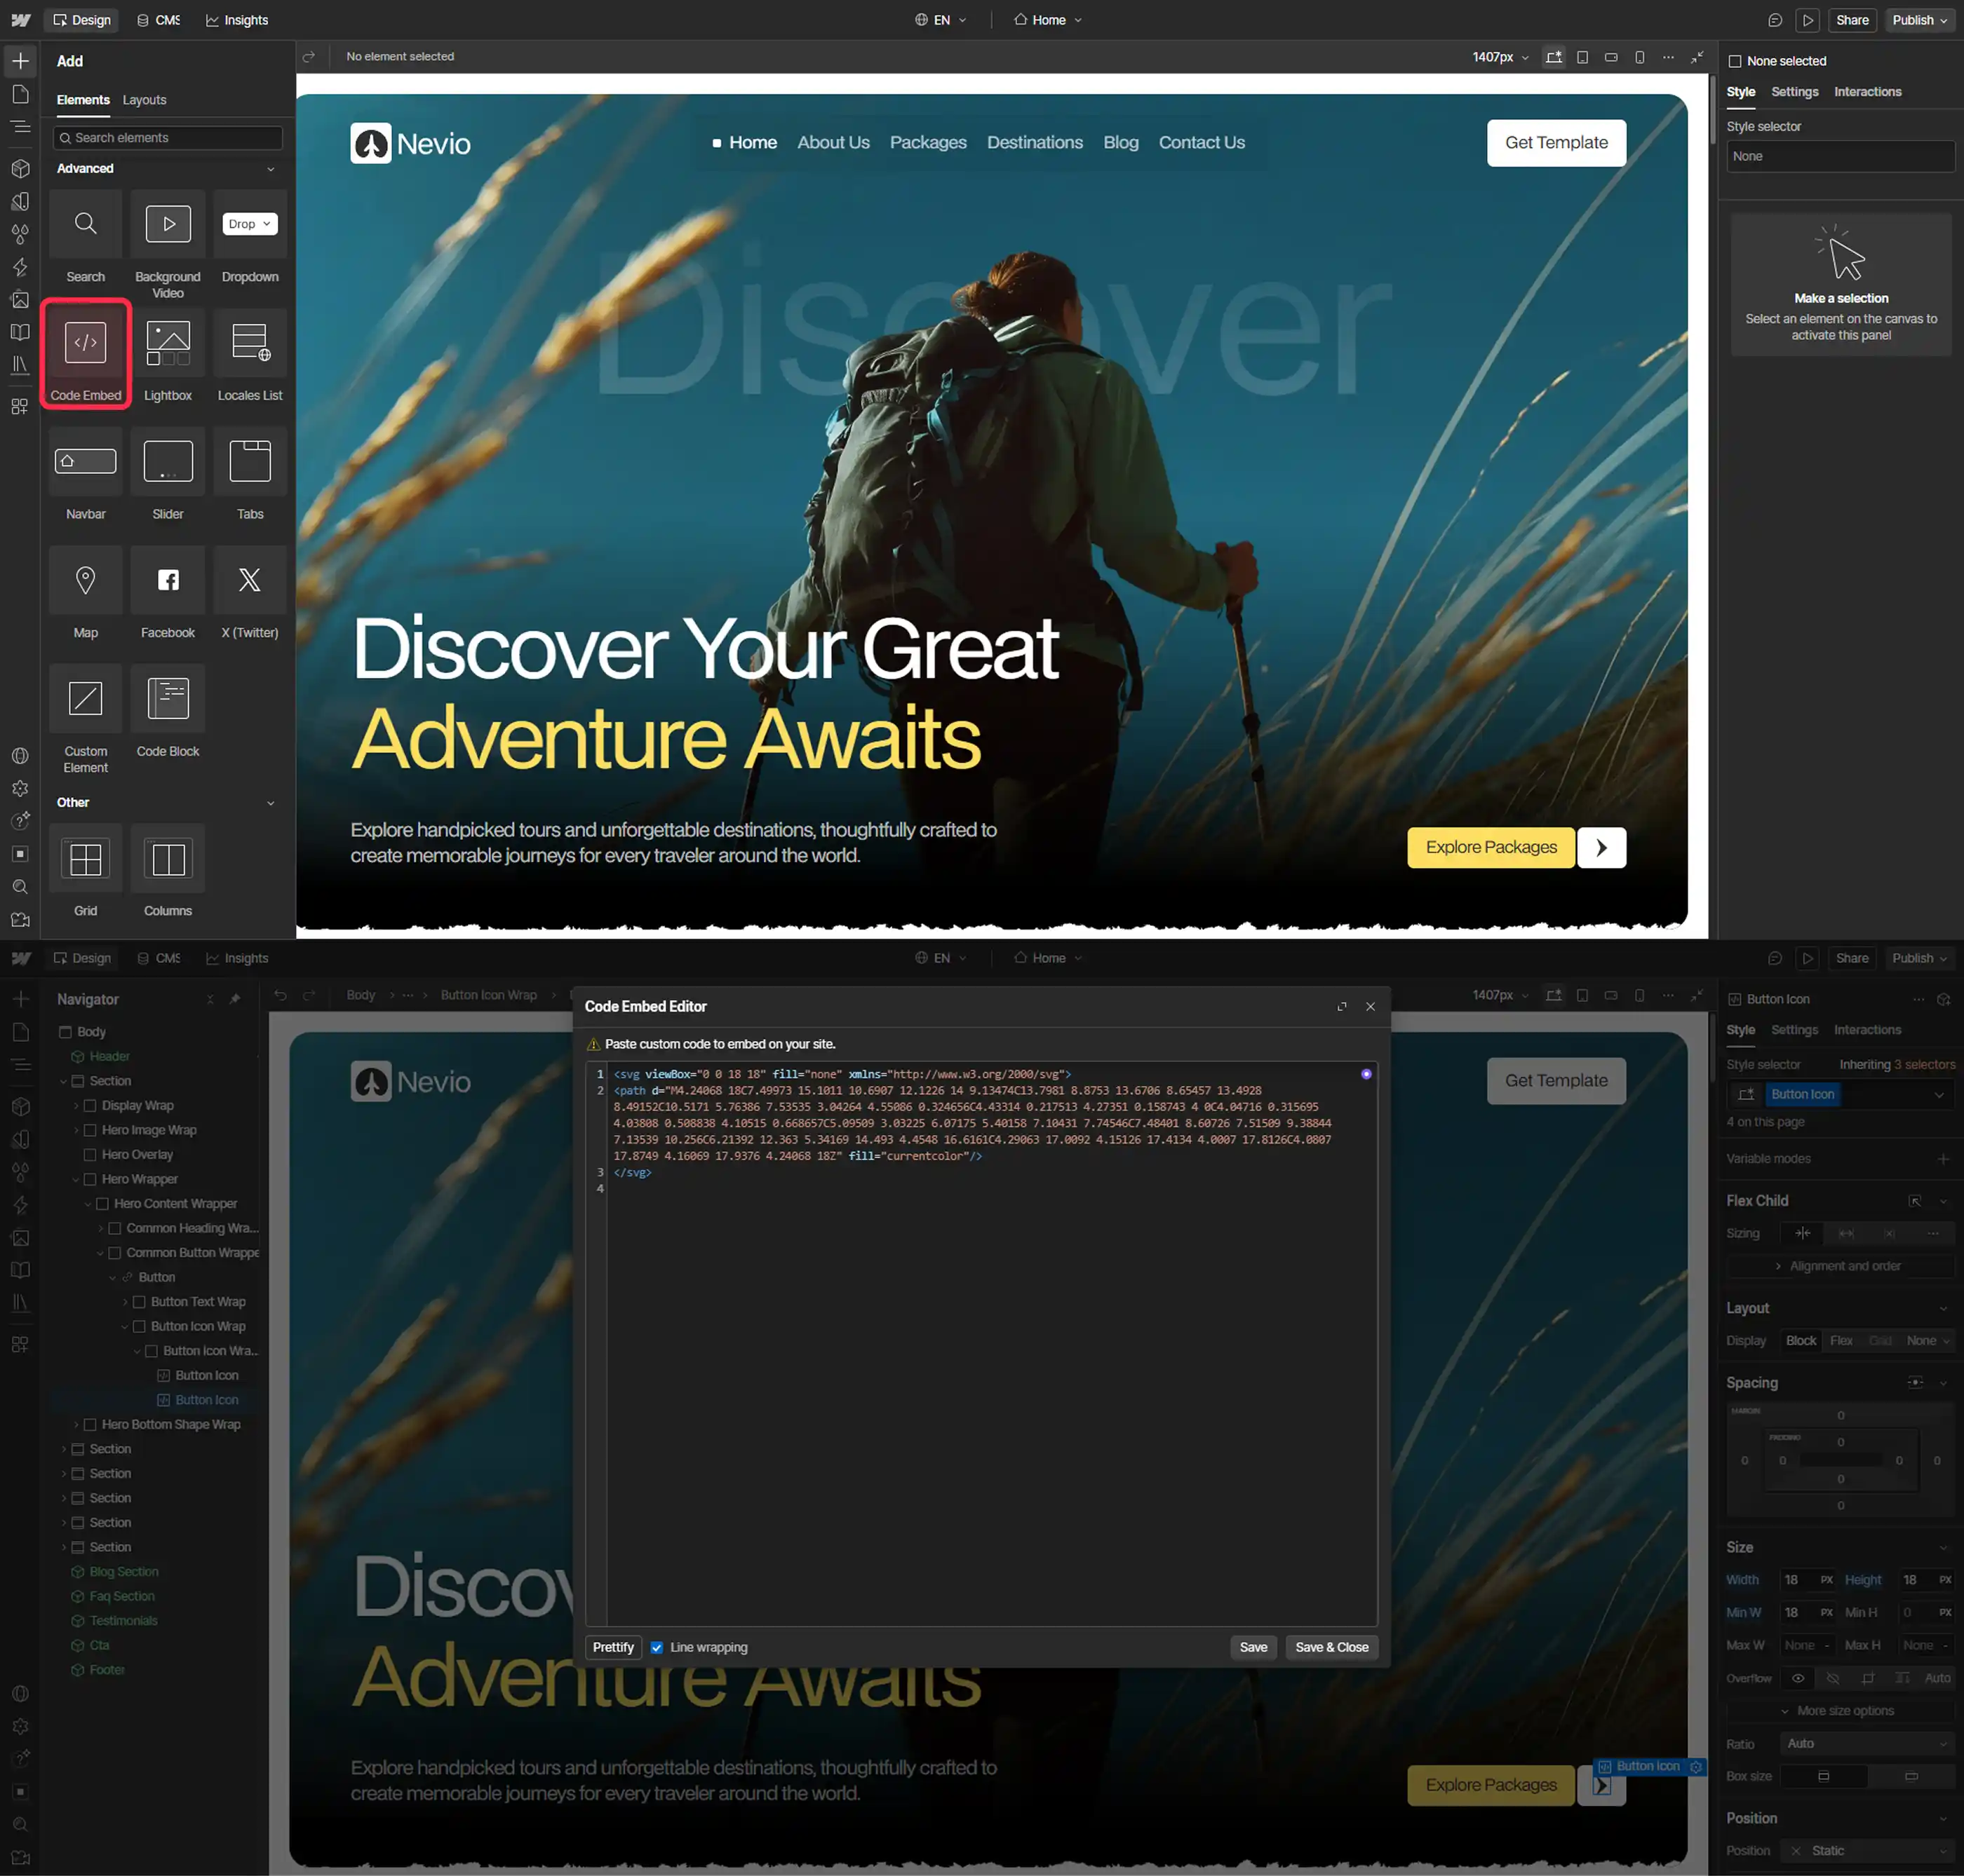
Task: Select the X (Twitter) element tile
Action: (x=250, y=593)
